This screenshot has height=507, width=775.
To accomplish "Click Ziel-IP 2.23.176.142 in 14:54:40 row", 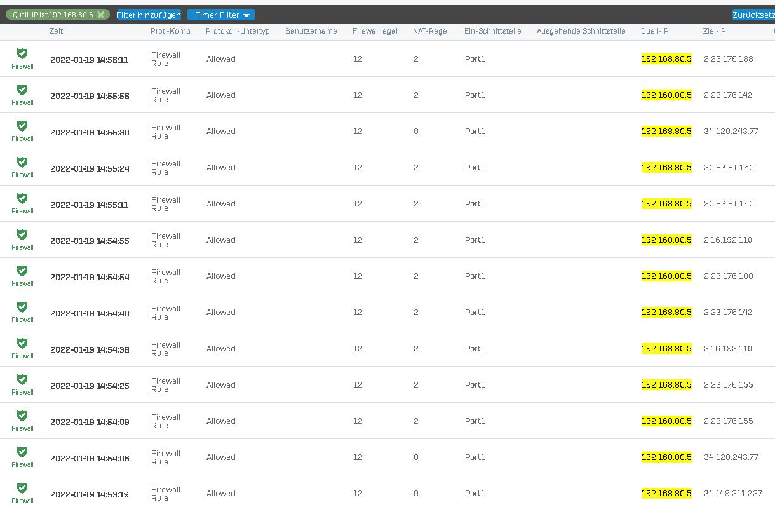I will coord(729,312).
